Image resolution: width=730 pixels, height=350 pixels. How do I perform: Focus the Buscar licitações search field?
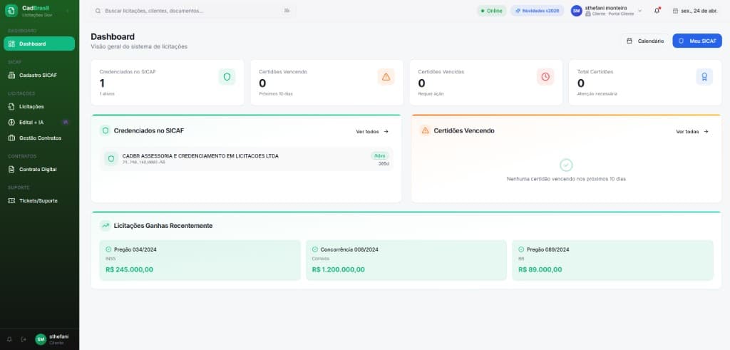[x=193, y=11]
